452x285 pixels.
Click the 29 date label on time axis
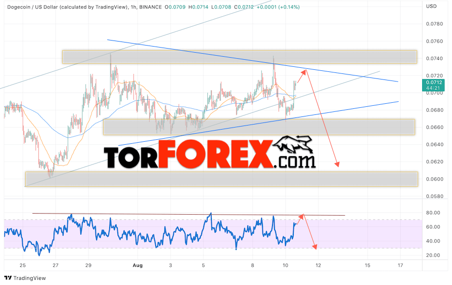coord(88,265)
